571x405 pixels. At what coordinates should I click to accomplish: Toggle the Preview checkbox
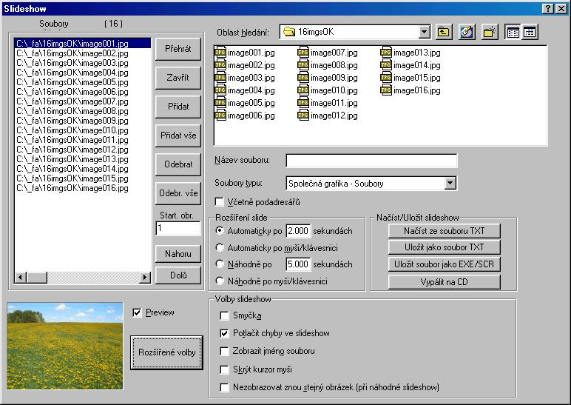coord(136,312)
